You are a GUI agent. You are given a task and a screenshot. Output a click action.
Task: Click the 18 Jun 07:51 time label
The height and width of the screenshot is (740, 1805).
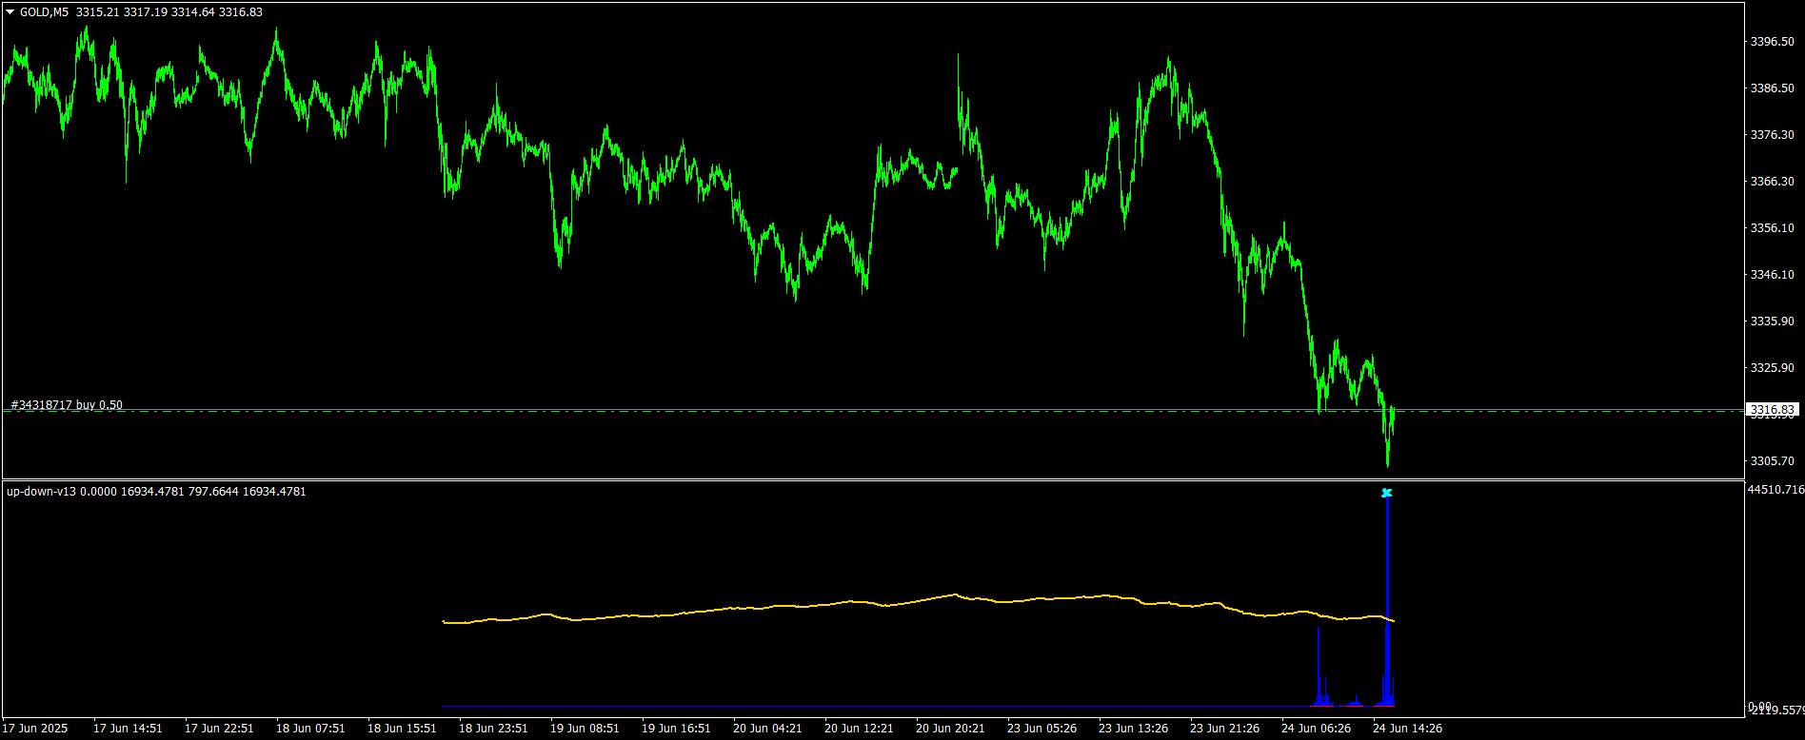coord(310,729)
